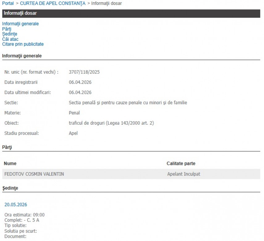This screenshot has width=264, height=241.
Task: Click the Ora estimata: 09:00 text
Action: click(24, 215)
